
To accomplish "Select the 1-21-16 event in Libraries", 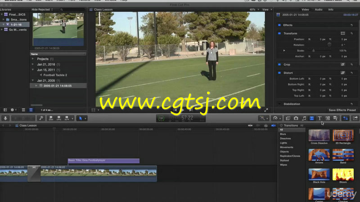I will pos(15,25).
